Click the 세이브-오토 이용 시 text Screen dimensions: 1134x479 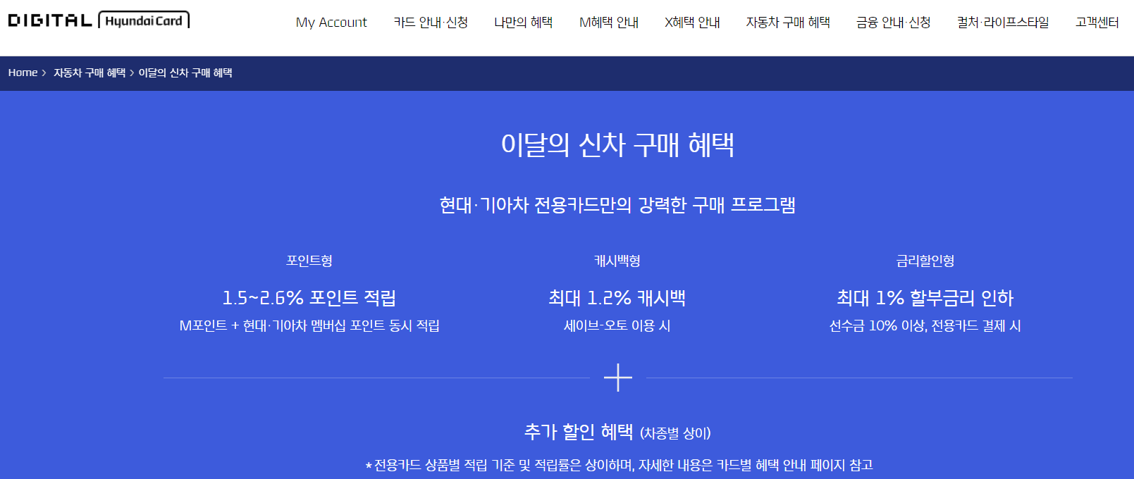617,325
